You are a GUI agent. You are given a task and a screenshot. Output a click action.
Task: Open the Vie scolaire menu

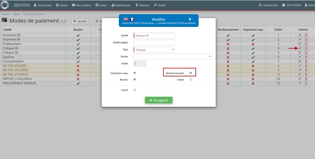tap(81, 5)
